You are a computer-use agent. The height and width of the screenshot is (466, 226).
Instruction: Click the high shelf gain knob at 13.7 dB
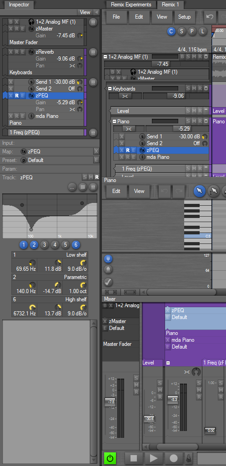coord(58,307)
